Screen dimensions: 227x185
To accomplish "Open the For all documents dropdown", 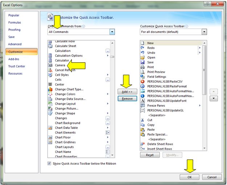I will point(204,32).
